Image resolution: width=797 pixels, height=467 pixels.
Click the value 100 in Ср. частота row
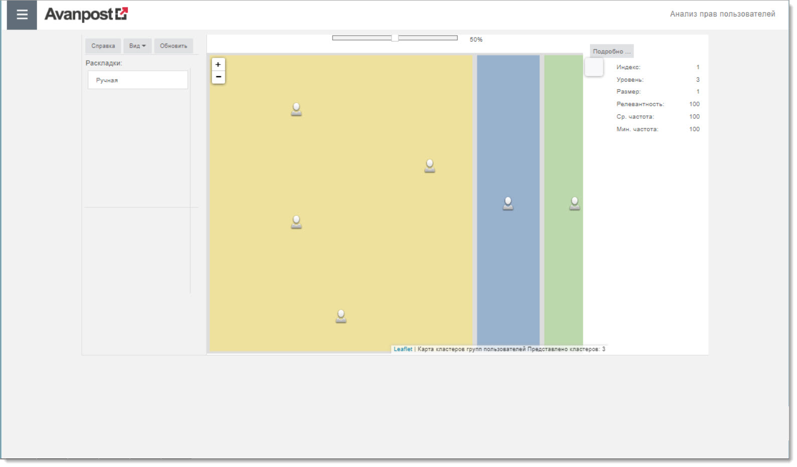pyautogui.click(x=694, y=117)
